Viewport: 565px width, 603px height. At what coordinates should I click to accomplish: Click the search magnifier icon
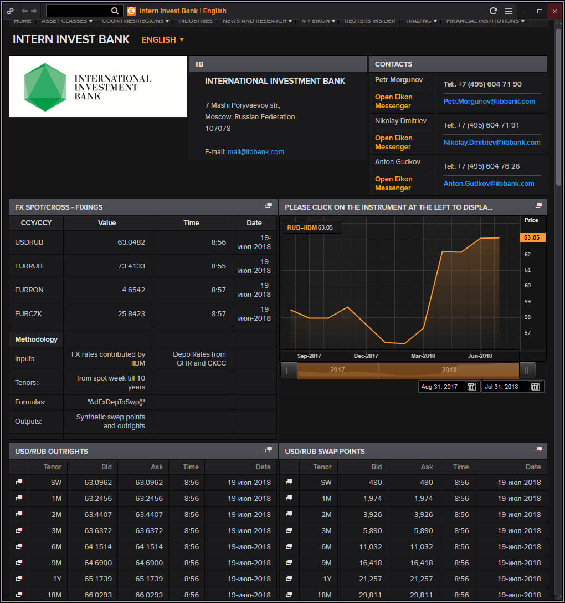[115, 11]
